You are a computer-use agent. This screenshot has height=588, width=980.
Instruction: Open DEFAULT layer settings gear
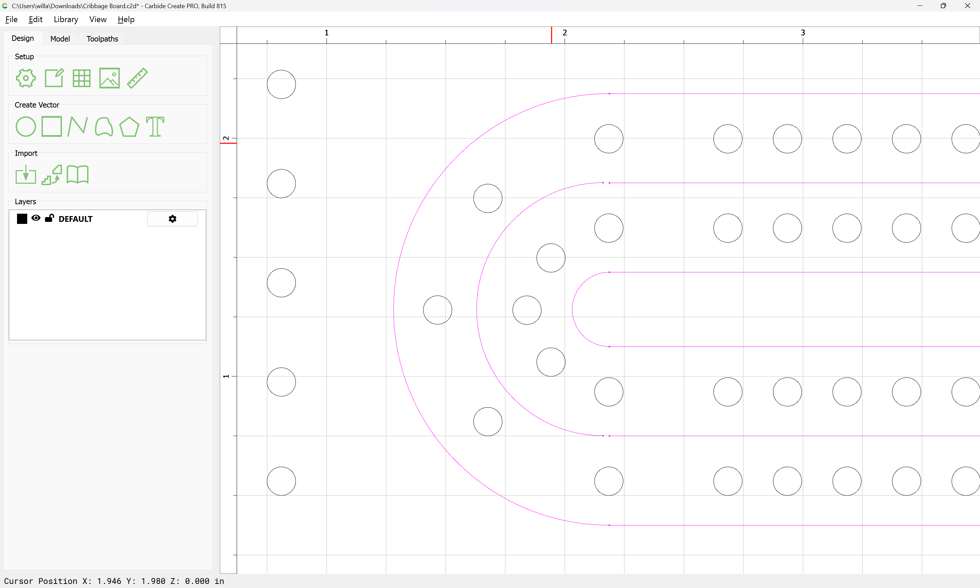click(172, 219)
